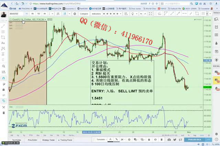This screenshot has width=220, height=146.
Task: Click the Indicators button
Action: 96,14
